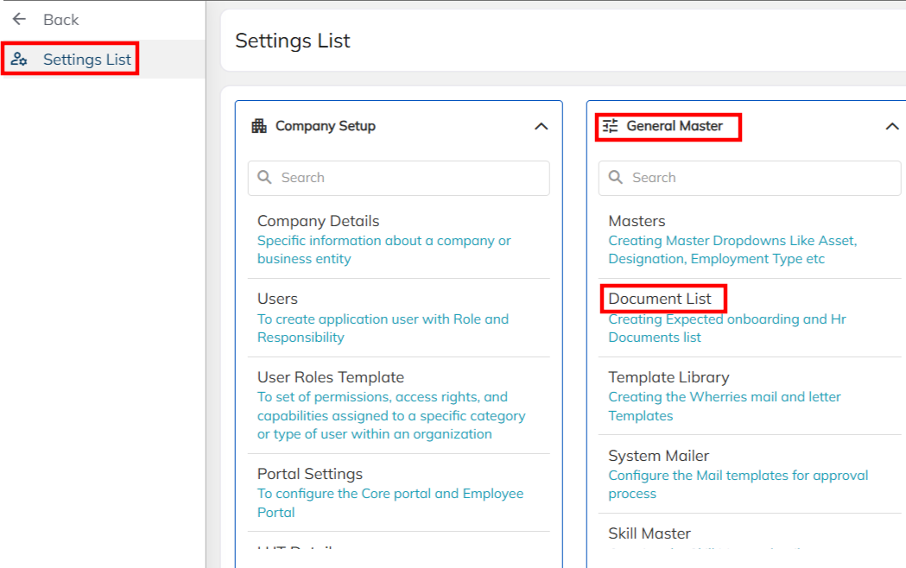Select Settings List in the sidebar
This screenshot has height=568, width=906.
click(87, 60)
